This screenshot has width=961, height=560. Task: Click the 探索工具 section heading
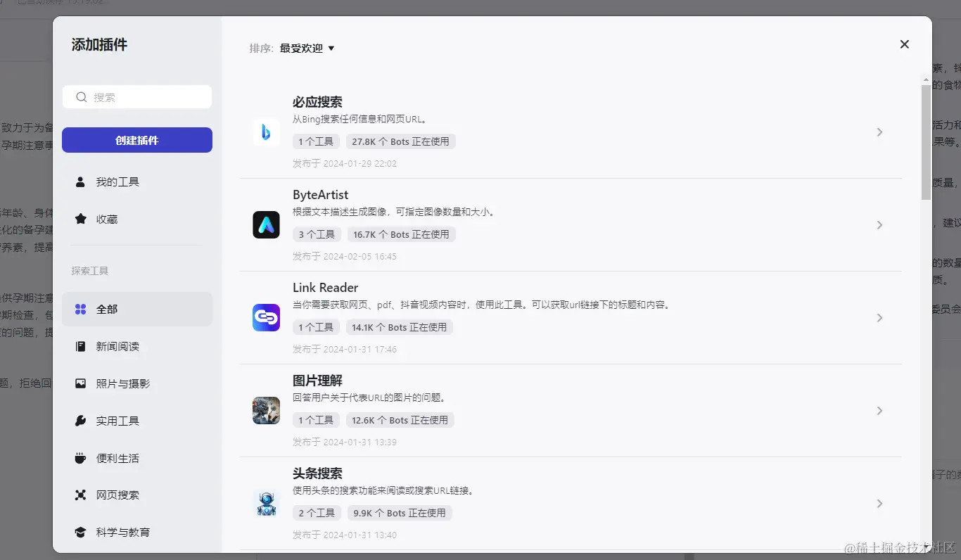[90, 271]
